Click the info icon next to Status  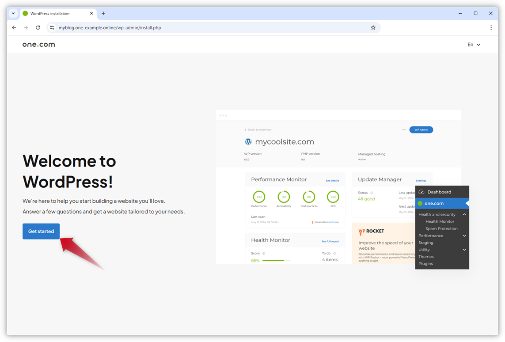372,193
